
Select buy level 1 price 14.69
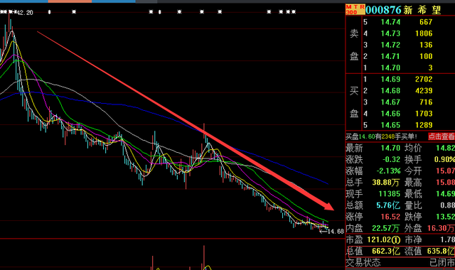coord(390,79)
